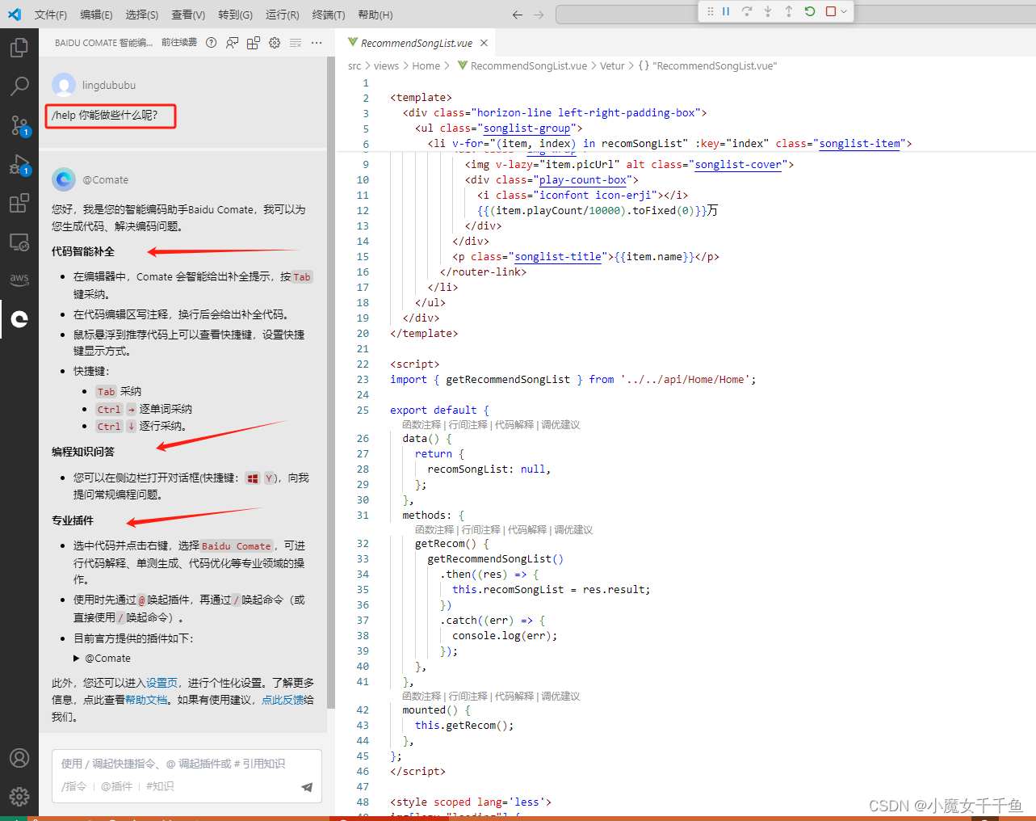
Task: Click 代码解释 code lens above getRecom()
Action: click(x=527, y=529)
